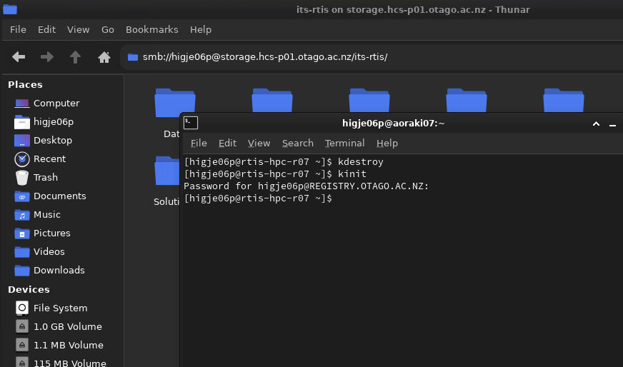Select the 1.0 GB Volume device
Screen dimensions: 623x367
pyautogui.click(x=67, y=327)
